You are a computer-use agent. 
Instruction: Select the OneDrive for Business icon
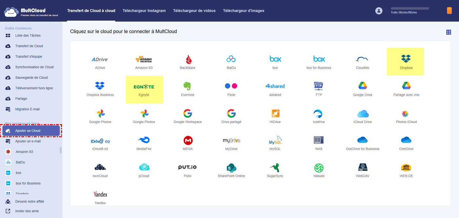point(363,140)
